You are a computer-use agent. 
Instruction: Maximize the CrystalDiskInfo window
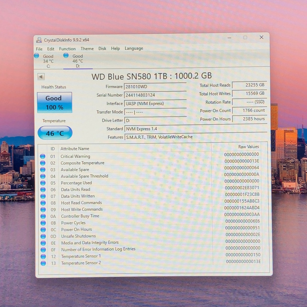(x=245, y=38)
